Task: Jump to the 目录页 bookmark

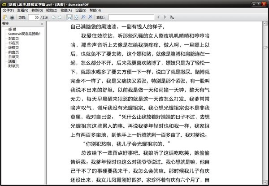Action: 13,57
